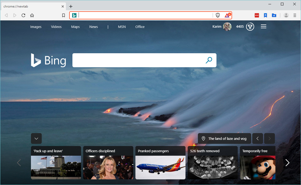Open the Videos link

[56, 27]
